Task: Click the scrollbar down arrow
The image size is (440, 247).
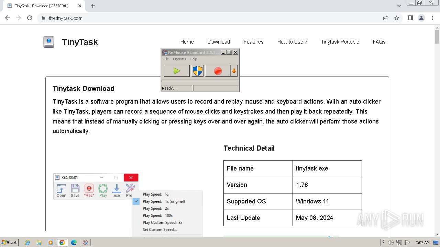Action: [437, 234]
